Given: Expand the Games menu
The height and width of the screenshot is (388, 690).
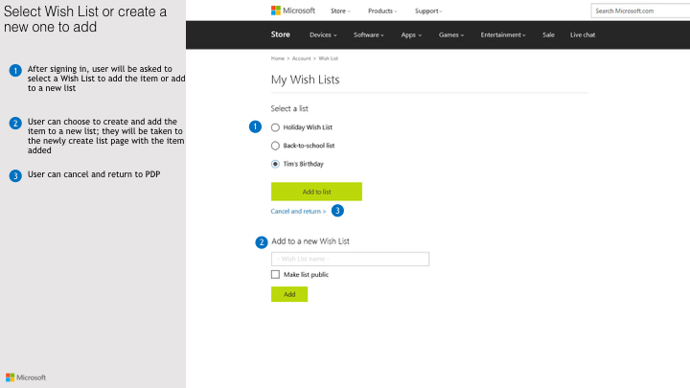Looking at the screenshot, I should (451, 34).
